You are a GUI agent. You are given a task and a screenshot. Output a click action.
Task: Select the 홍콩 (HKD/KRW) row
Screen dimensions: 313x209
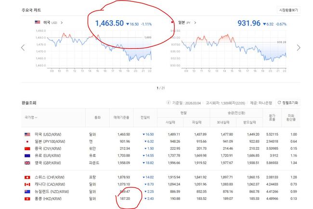pos(46,199)
